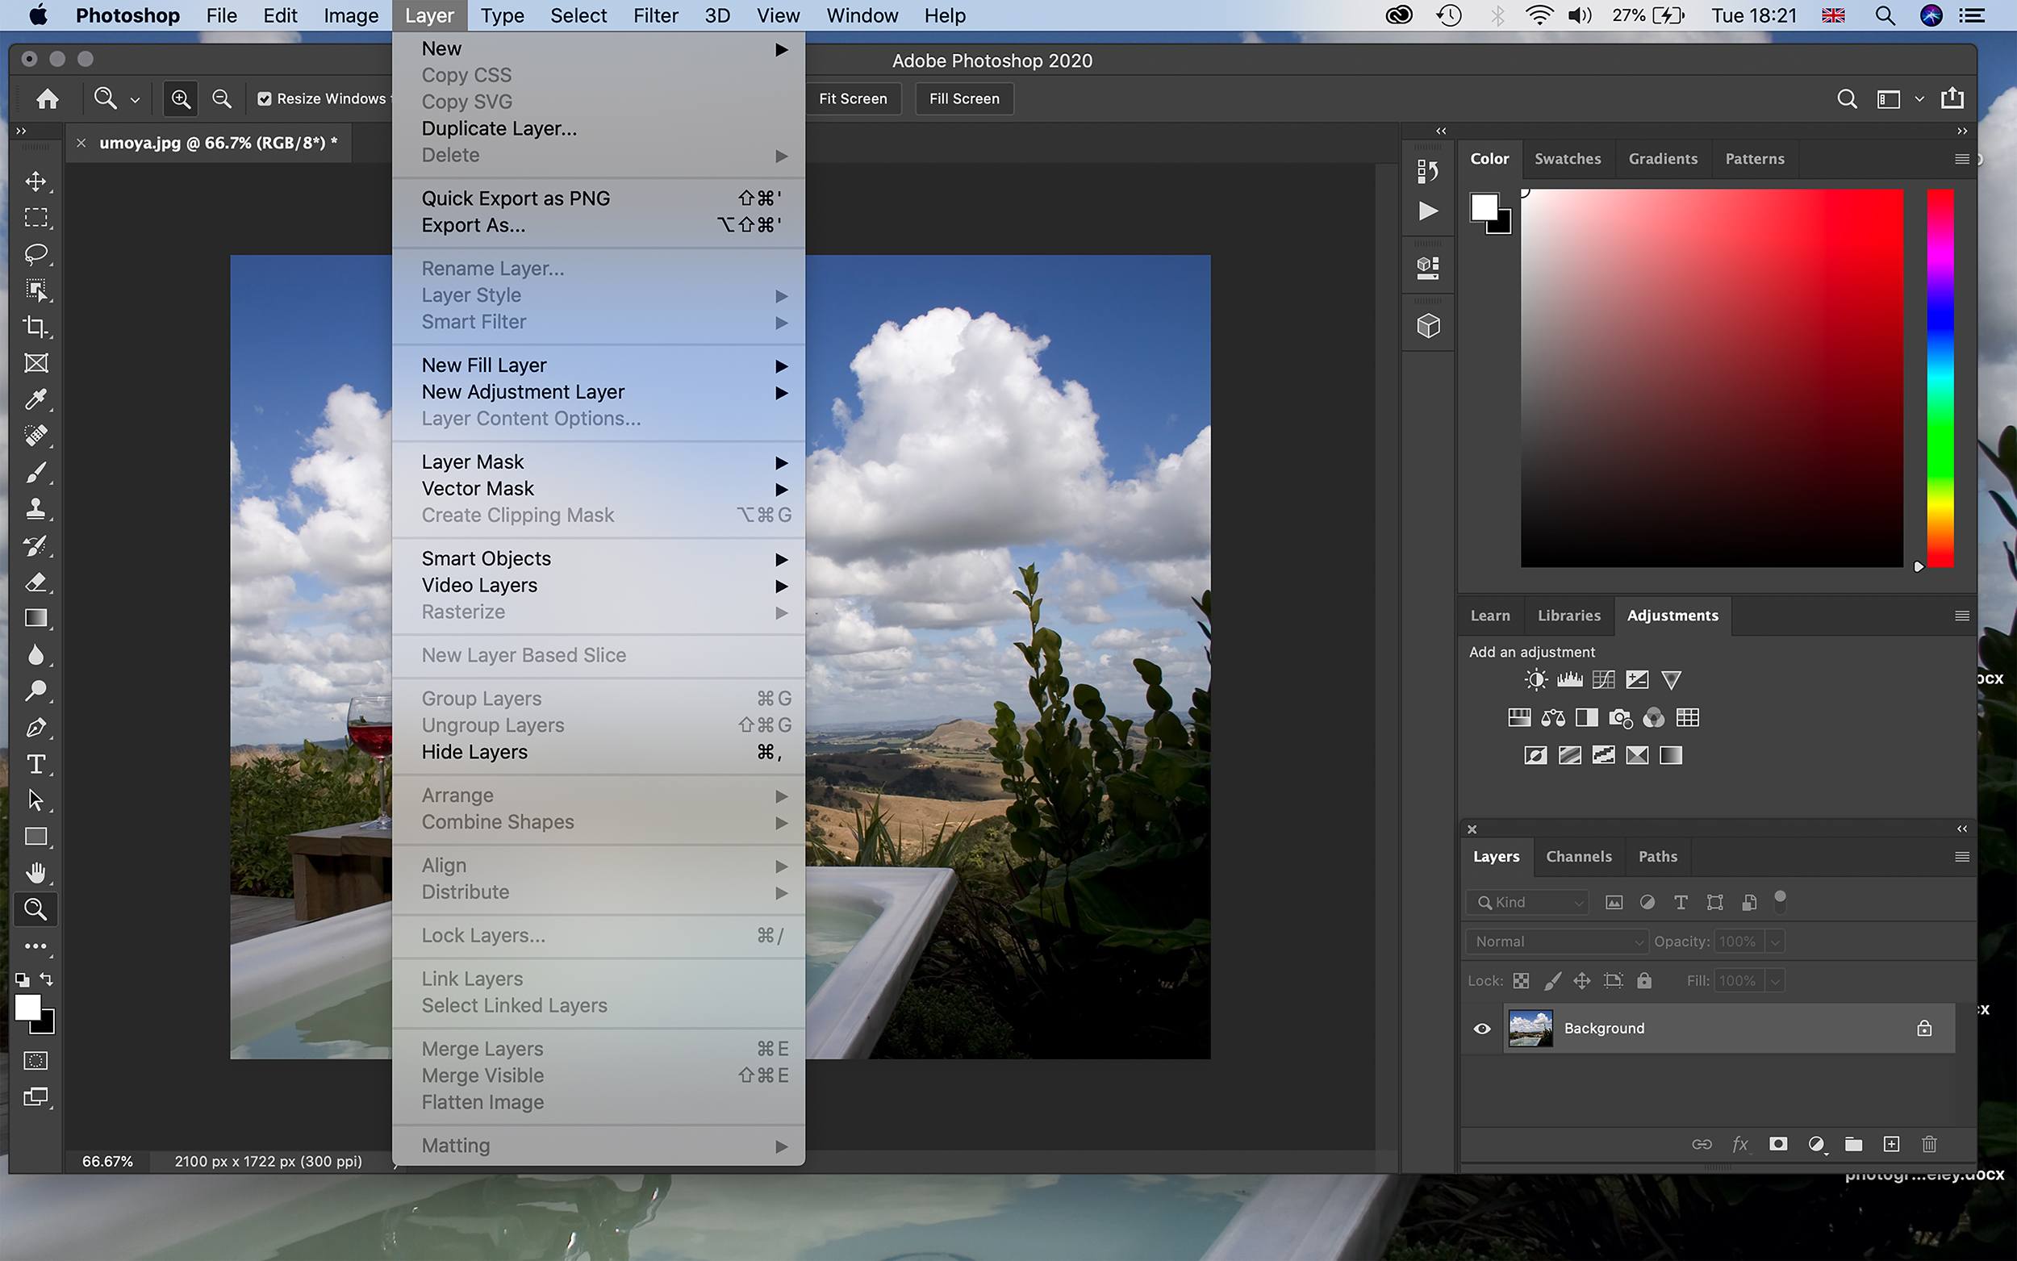Click the rainbow hue slider strip
The width and height of the screenshot is (2017, 1261).
1940,378
